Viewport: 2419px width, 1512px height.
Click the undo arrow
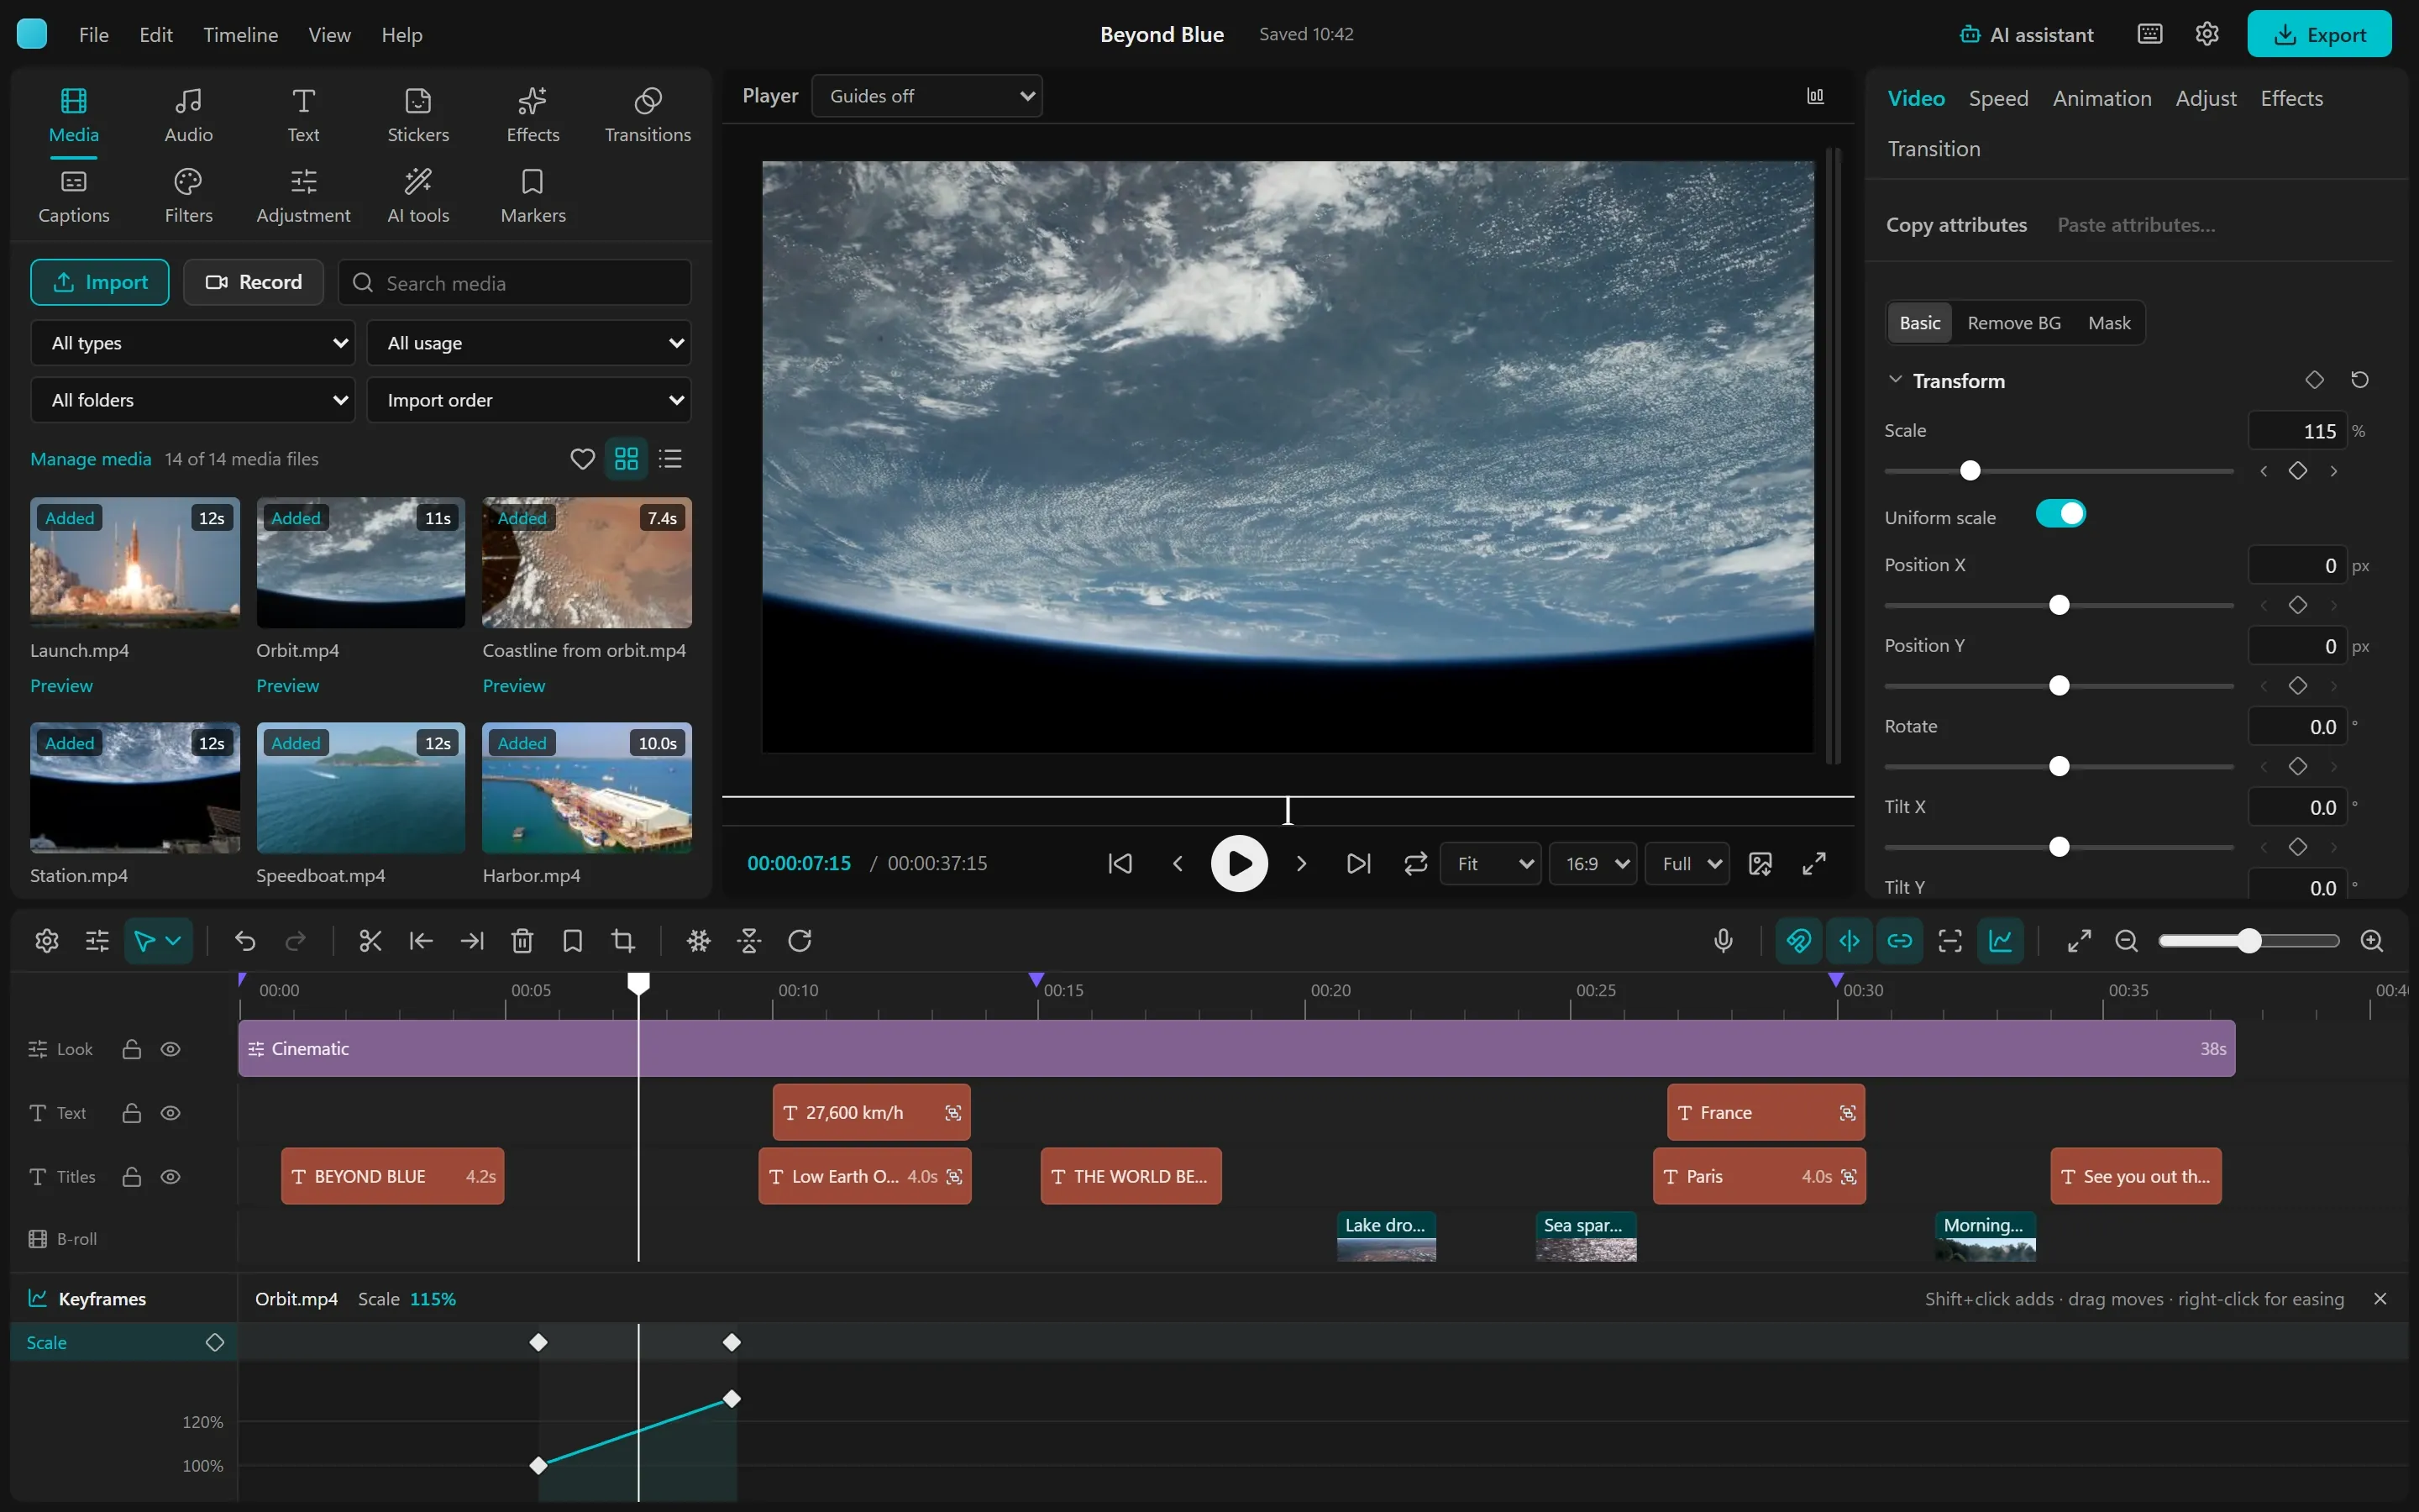pos(245,941)
